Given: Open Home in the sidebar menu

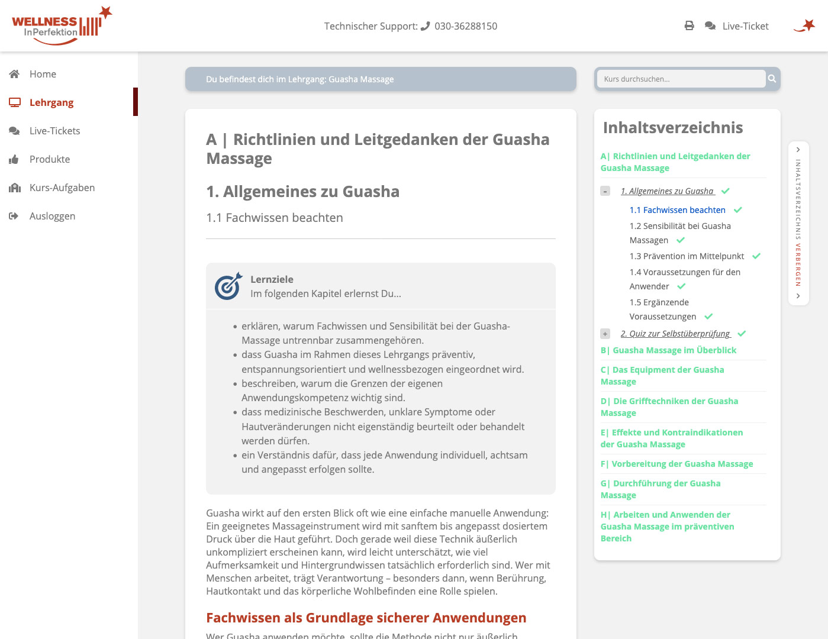Looking at the screenshot, I should pyautogui.click(x=43, y=74).
